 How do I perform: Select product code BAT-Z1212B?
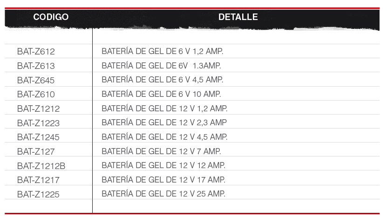[x=41, y=166]
